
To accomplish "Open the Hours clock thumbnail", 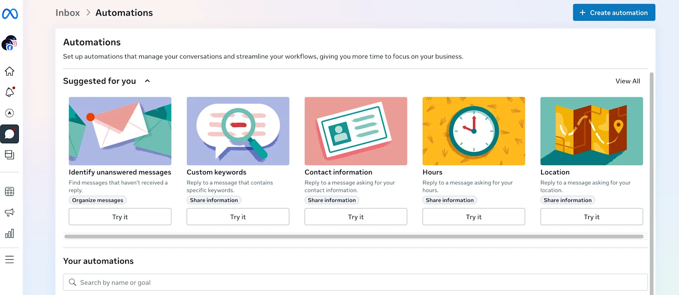I will pos(474,131).
